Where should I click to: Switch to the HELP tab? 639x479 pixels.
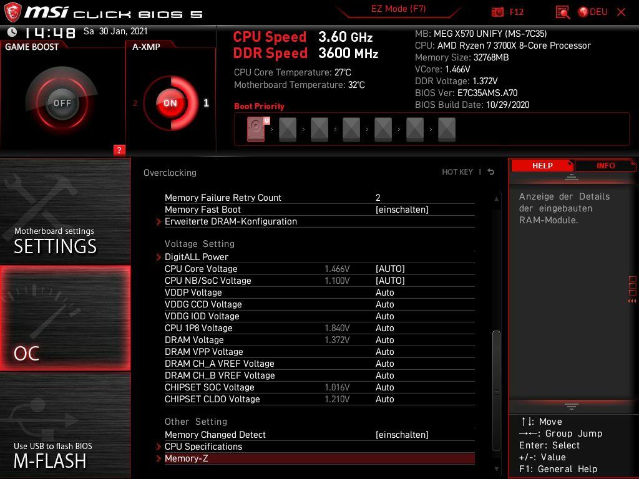[x=542, y=165]
